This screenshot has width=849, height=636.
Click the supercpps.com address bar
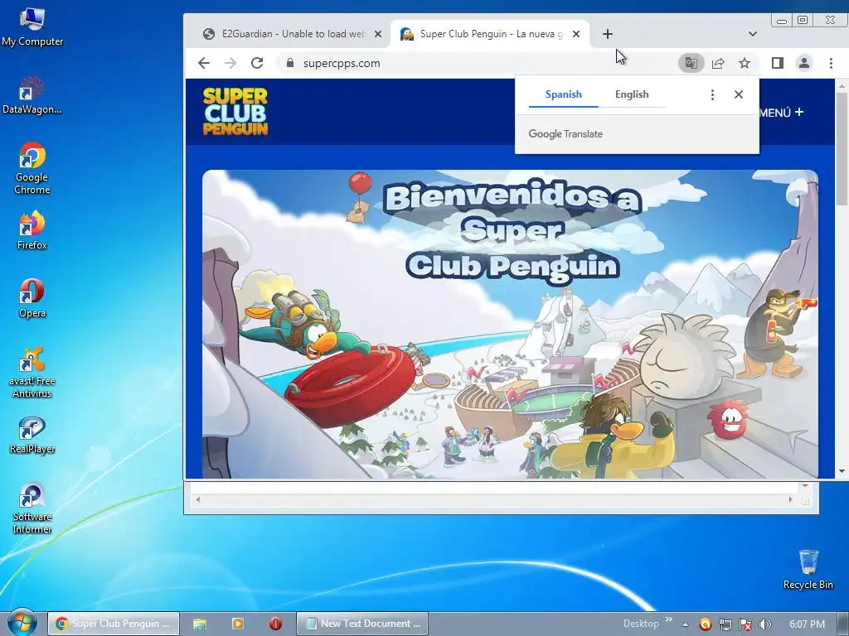pos(477,63)
